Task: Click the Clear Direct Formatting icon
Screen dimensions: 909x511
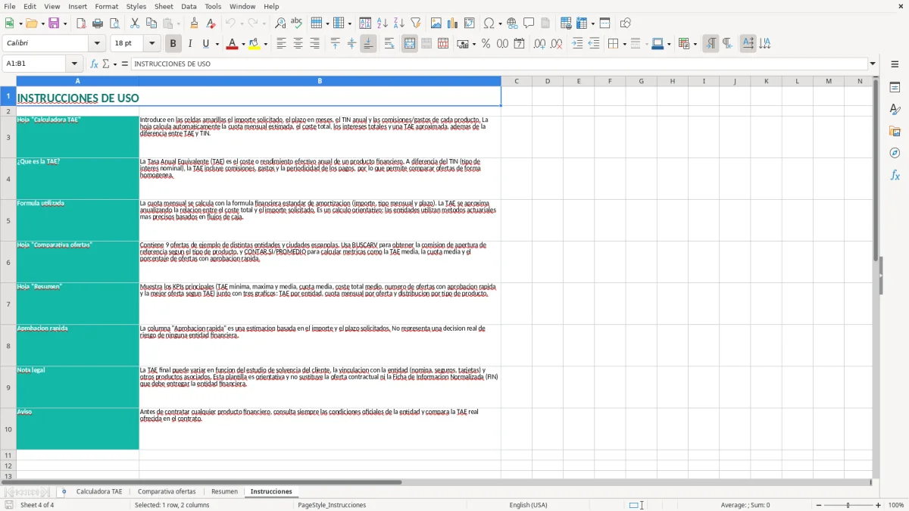Action: [x=211, y=23]
